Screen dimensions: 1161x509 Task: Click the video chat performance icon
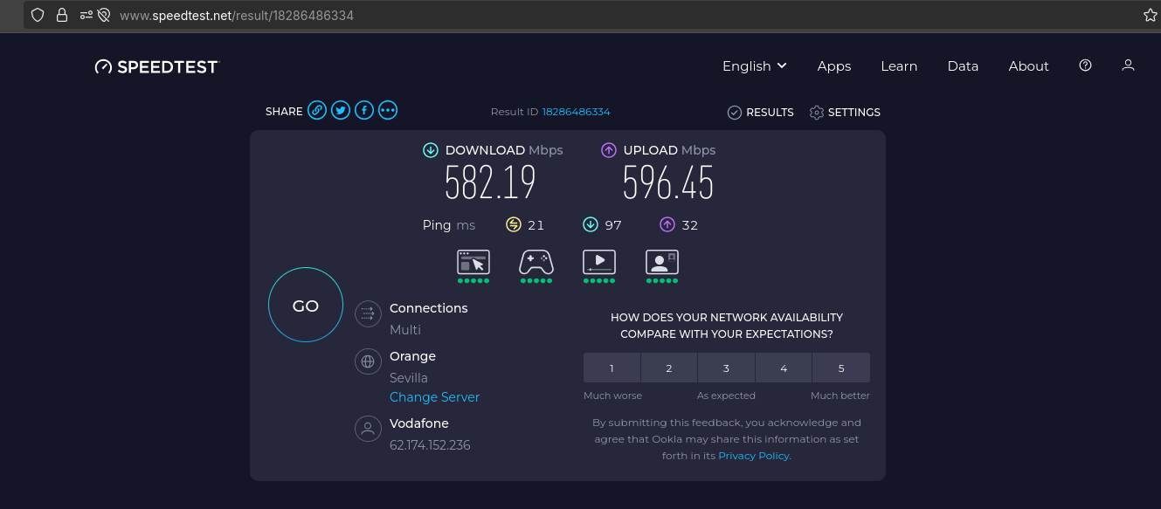[x=662, y=262]
